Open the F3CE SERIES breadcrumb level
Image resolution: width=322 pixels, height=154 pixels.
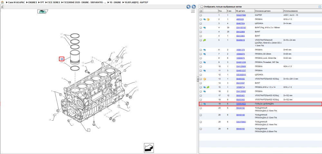(54, 2)
